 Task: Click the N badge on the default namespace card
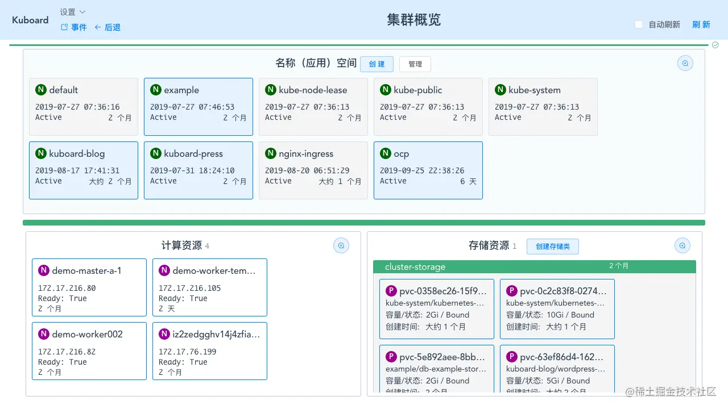pyautogui.click(x=40, y=89)
